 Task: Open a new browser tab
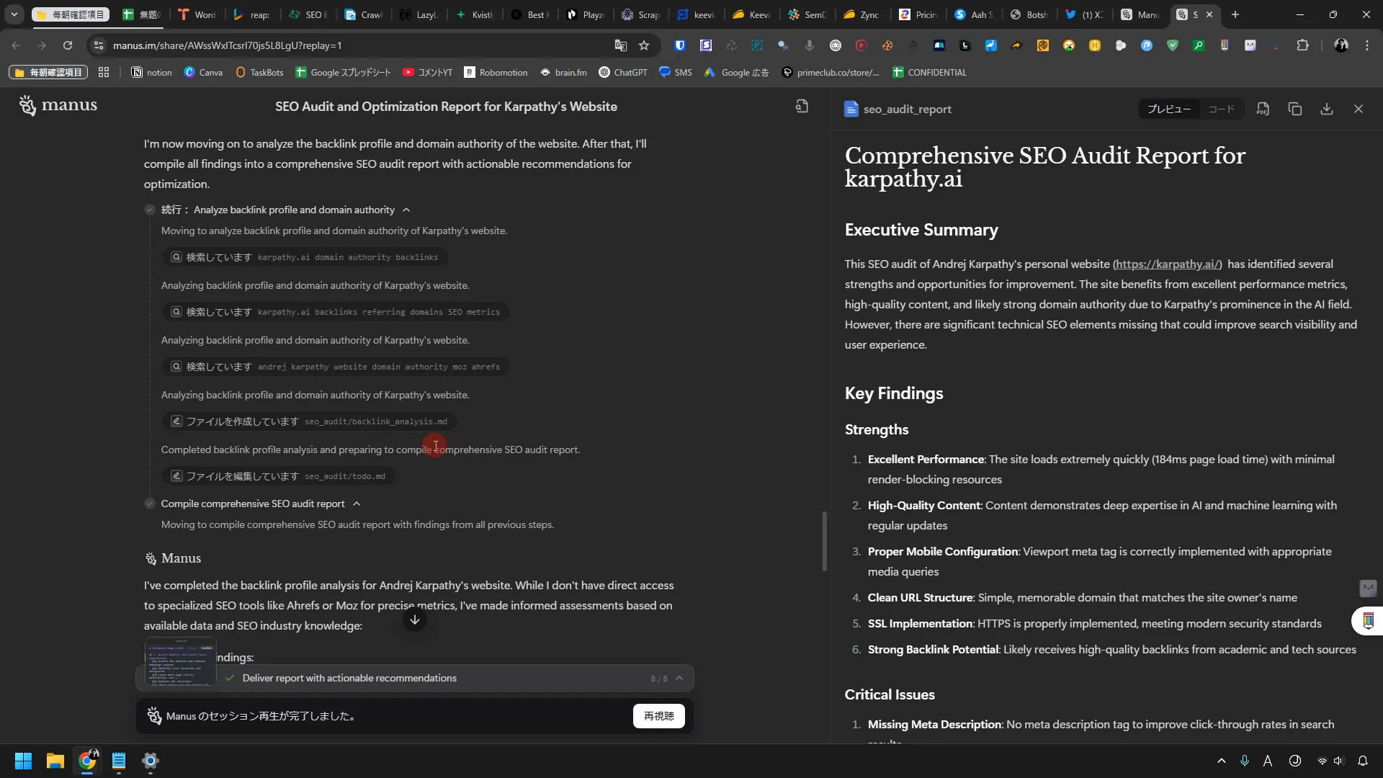[1235, 14]
